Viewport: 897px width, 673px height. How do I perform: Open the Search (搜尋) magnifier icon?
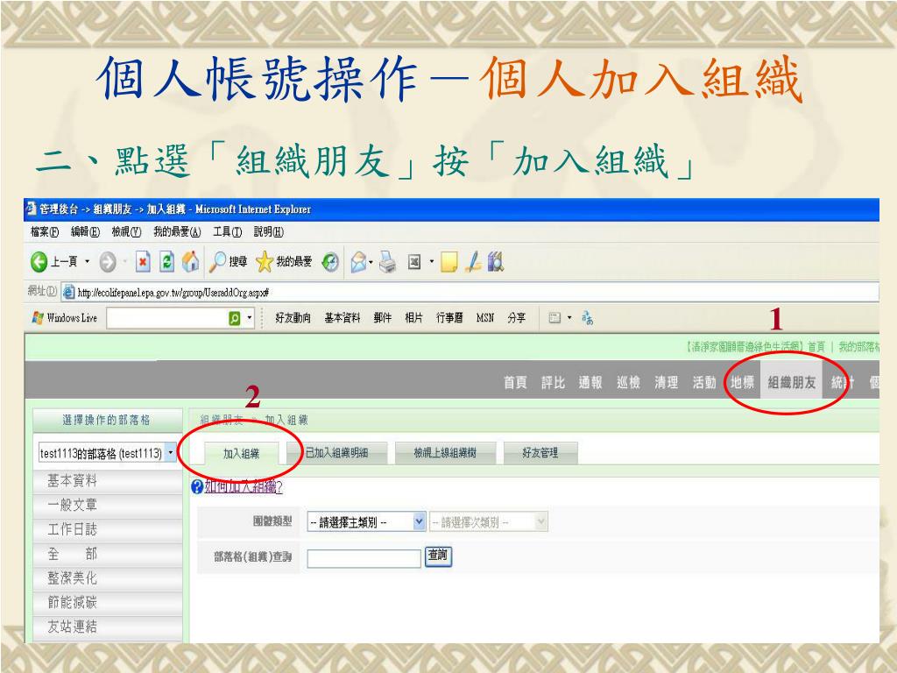coord(217,262)
